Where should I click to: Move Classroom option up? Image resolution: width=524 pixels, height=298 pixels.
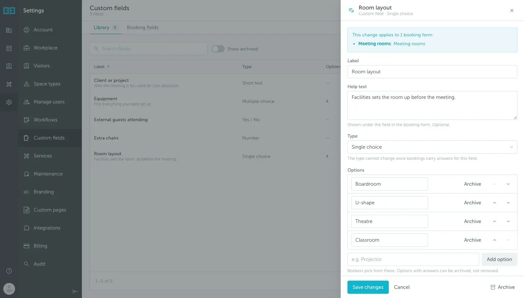(495, 240)
